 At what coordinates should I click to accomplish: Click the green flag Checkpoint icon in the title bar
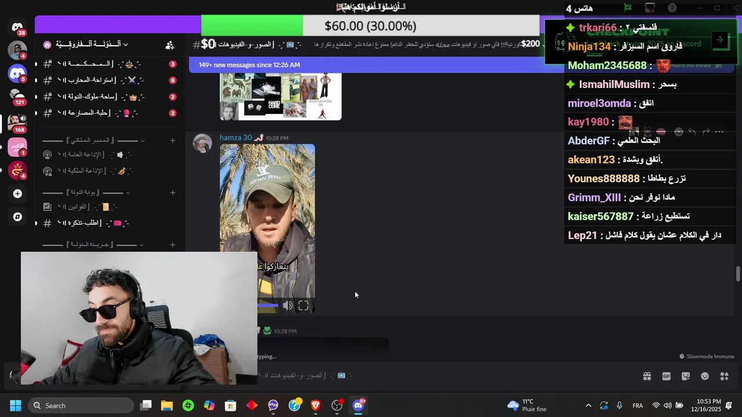[x=628, y=8]
